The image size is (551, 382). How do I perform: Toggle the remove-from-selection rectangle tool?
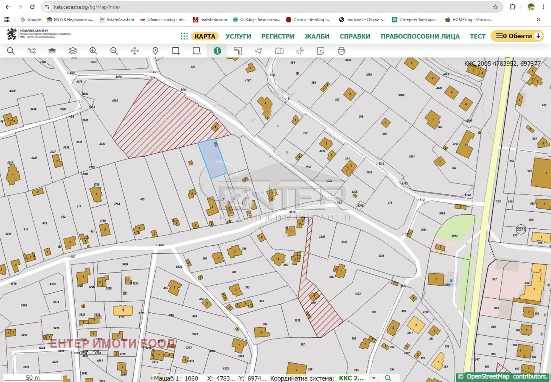click(x=197, y=51)
